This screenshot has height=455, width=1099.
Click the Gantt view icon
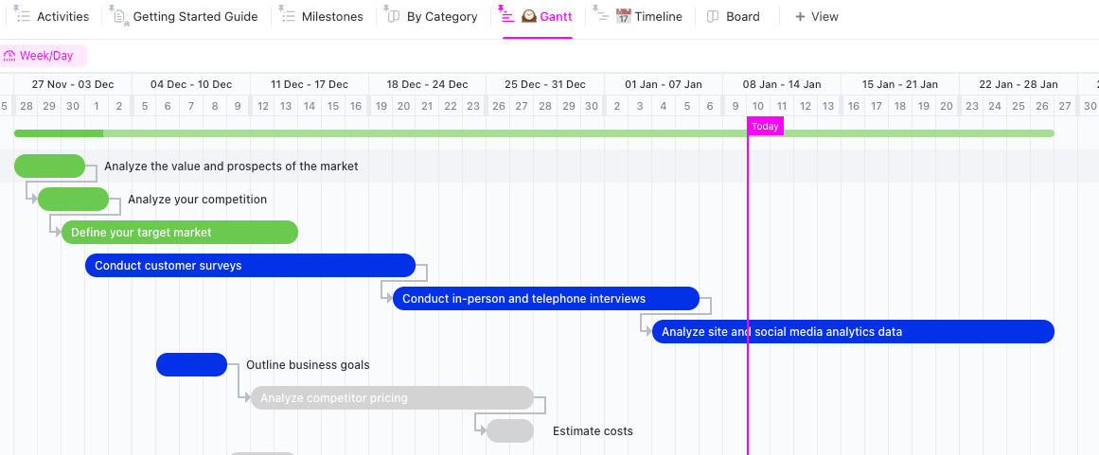pos(508,16)
